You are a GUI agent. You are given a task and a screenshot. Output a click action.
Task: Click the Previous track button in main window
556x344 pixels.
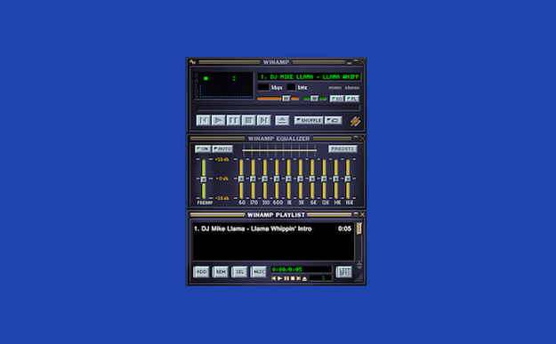tap(203, 121)
